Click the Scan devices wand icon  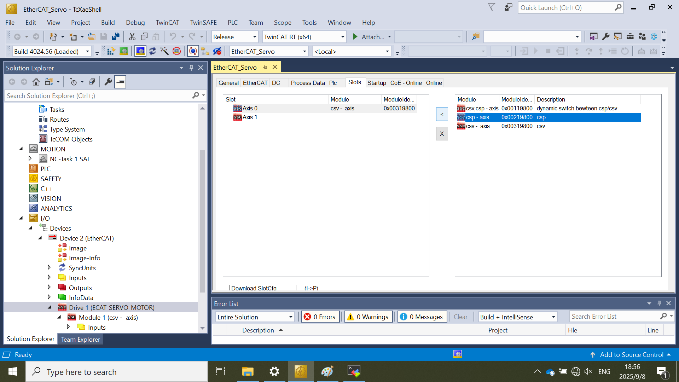click(164, 51)
